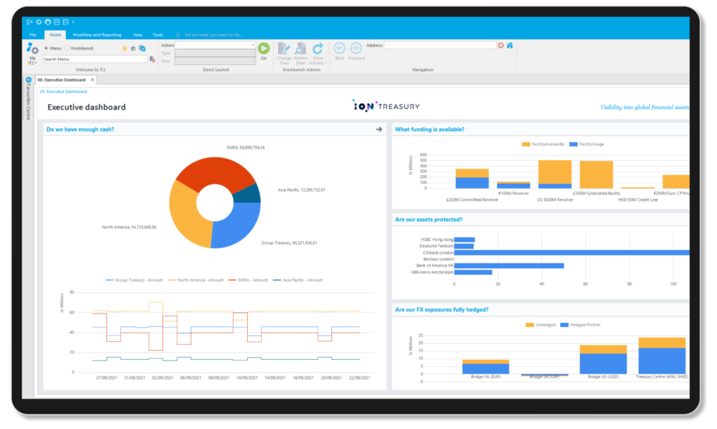Select the Menu radio button
Viewport: 717px width, 429px height.
tap(46, 49)
